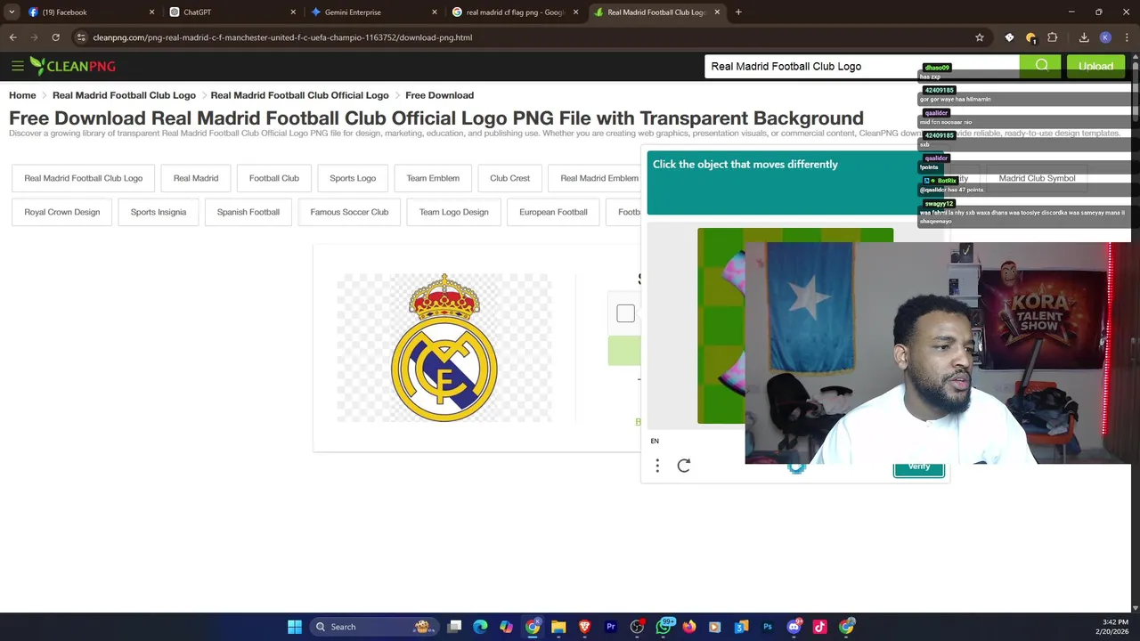Open Chrome three-dot menu
Image resolution: width=1140 pixels, height=641 pixels.
[1126, 37]
